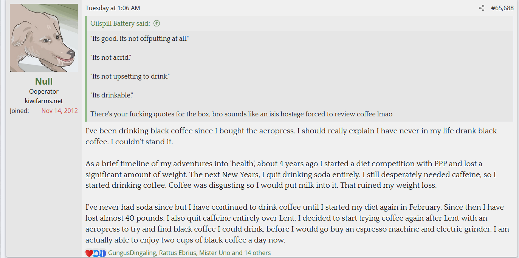Click the 'Oilspill Battery said:' quote header
This screenshot has width=519, height=258.
tap(120, 23)
